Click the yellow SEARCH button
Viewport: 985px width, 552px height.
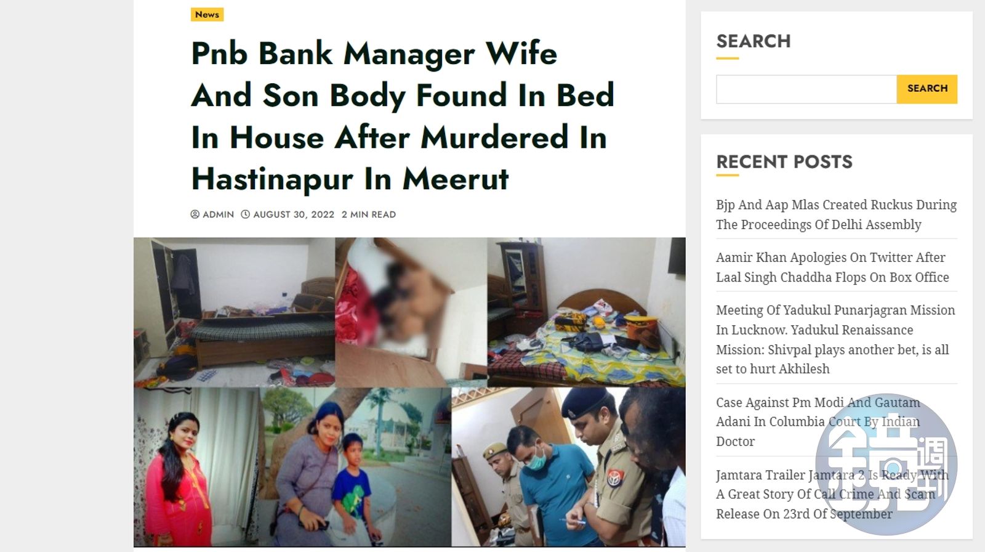pos(927,89)
